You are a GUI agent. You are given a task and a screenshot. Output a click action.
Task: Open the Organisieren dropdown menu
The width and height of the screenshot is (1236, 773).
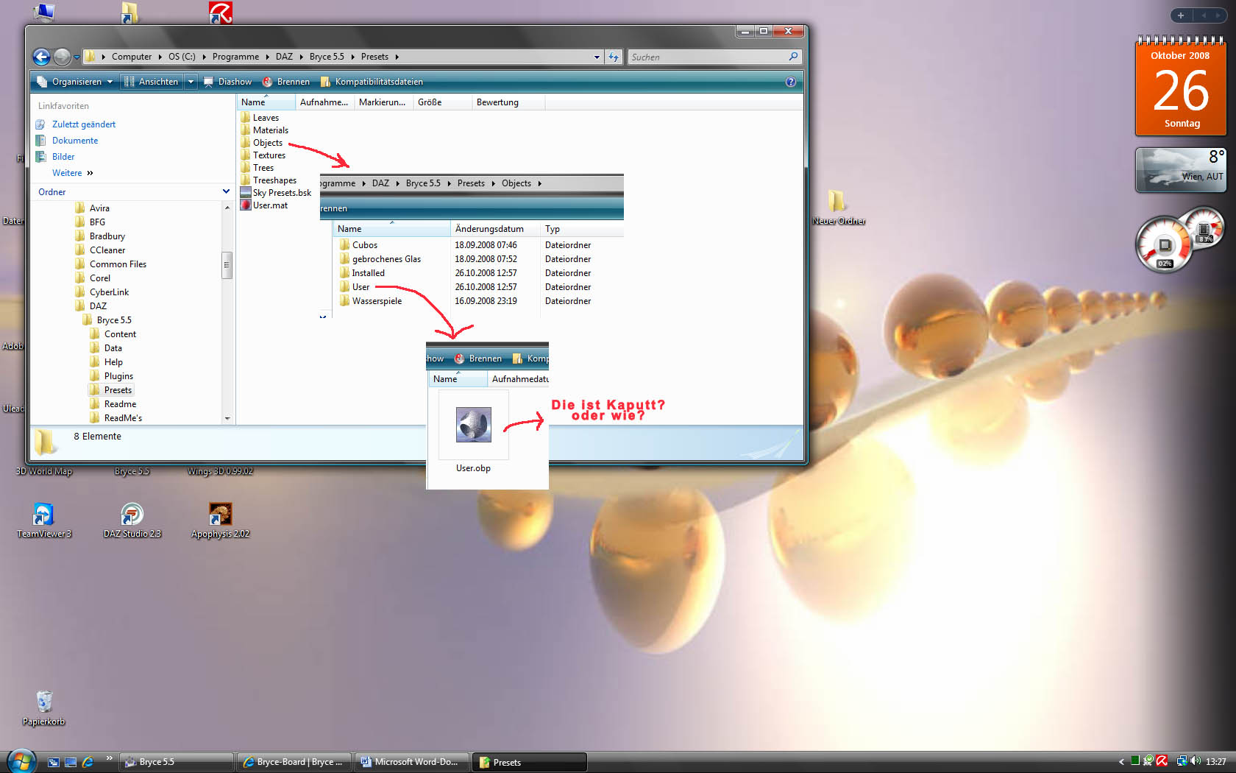75,82
